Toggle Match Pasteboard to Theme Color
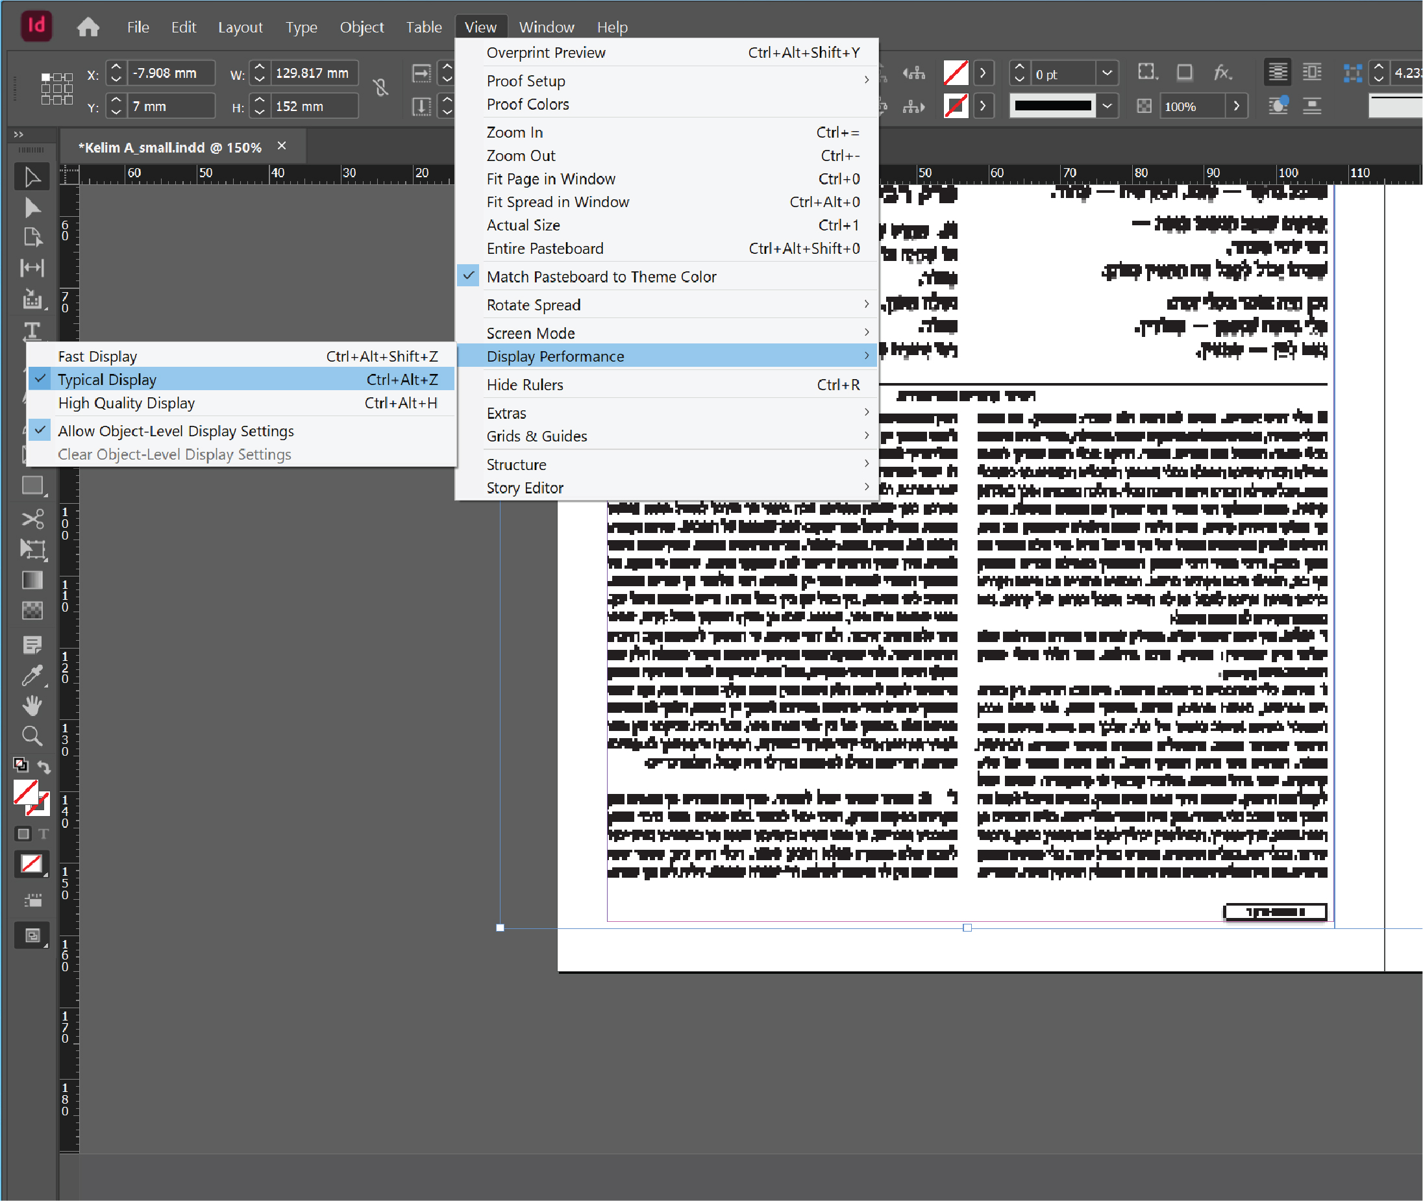The image size is (1423, 1201). click(601, 277)
